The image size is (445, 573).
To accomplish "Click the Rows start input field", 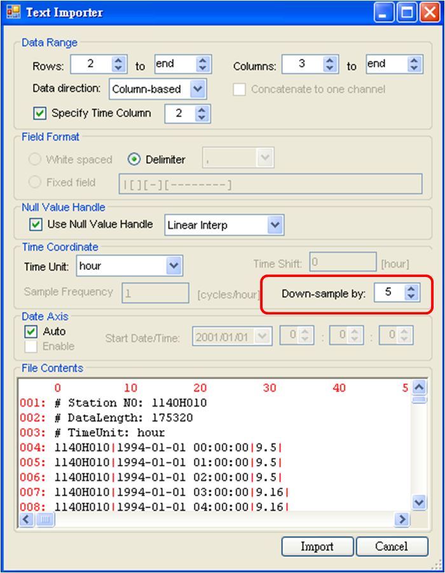I will click(x=90, y=64).
